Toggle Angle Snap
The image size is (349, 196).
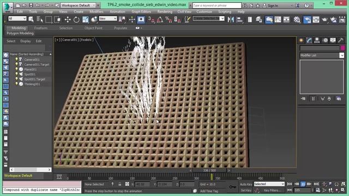click(x=160, y=20)
